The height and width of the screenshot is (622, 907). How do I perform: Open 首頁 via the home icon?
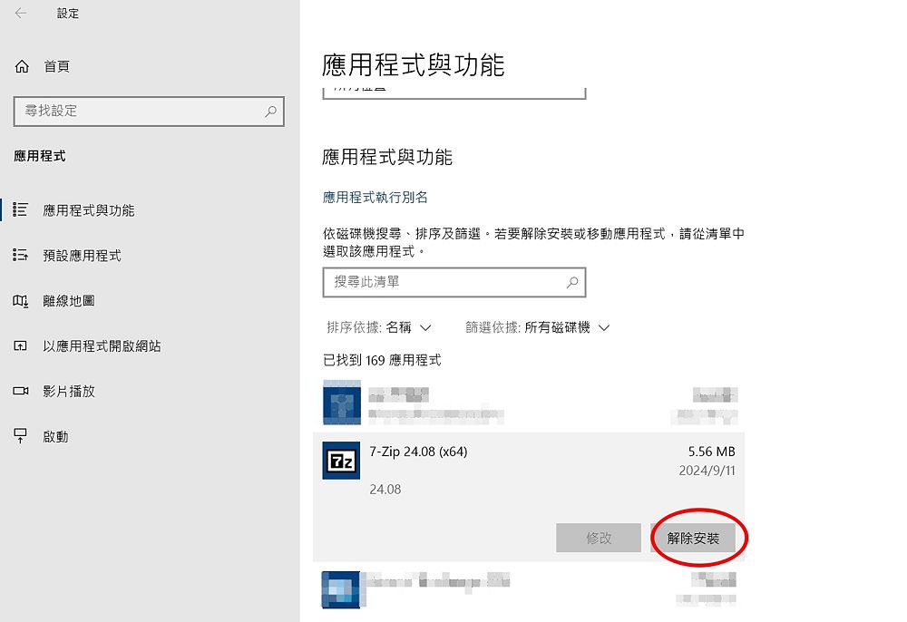(x=21, y=65)
